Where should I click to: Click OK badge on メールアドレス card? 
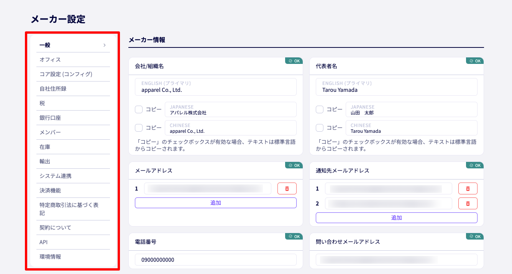tap(294, 165)
